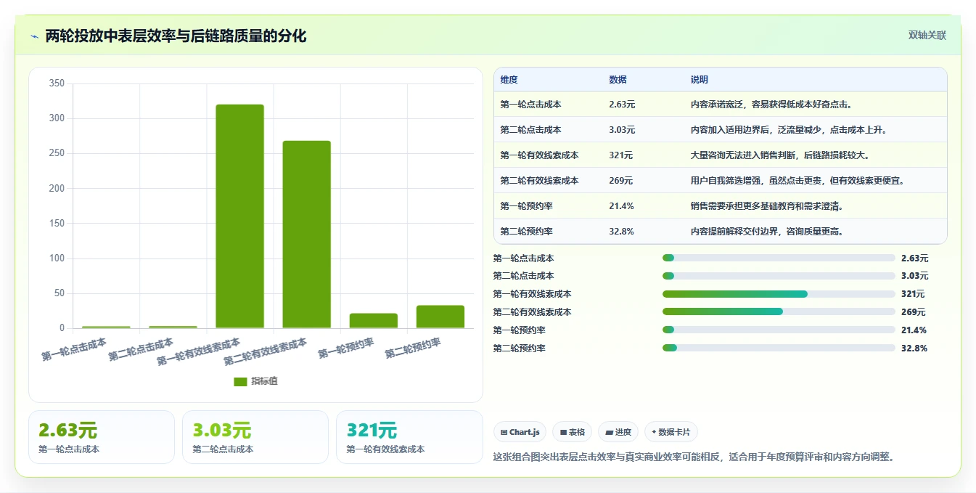Click the 32.8% value in the table

(x=622, y=232)
